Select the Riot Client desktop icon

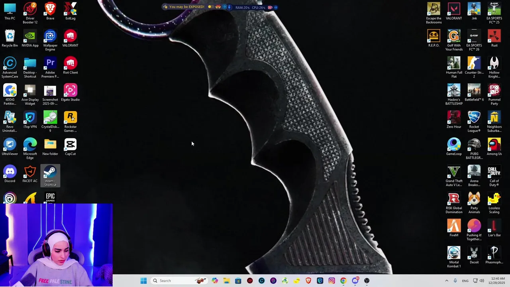pyautogui.click(x=71, y=65)
